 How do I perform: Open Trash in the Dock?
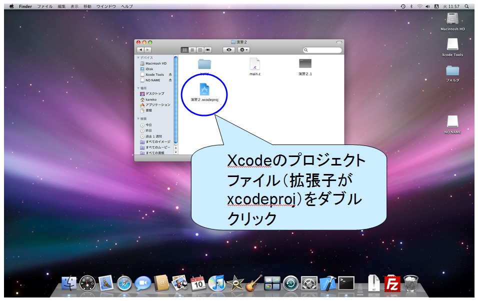pyautogui.click(x=410, y=283)
